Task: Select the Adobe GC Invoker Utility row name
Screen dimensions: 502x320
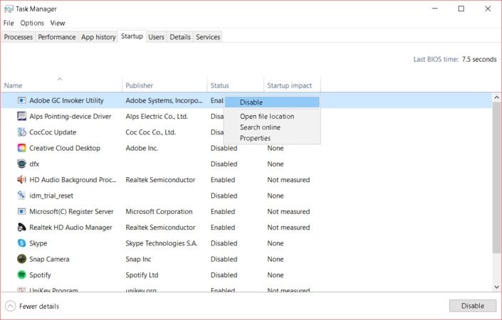Action: click(x=66, y=100)
